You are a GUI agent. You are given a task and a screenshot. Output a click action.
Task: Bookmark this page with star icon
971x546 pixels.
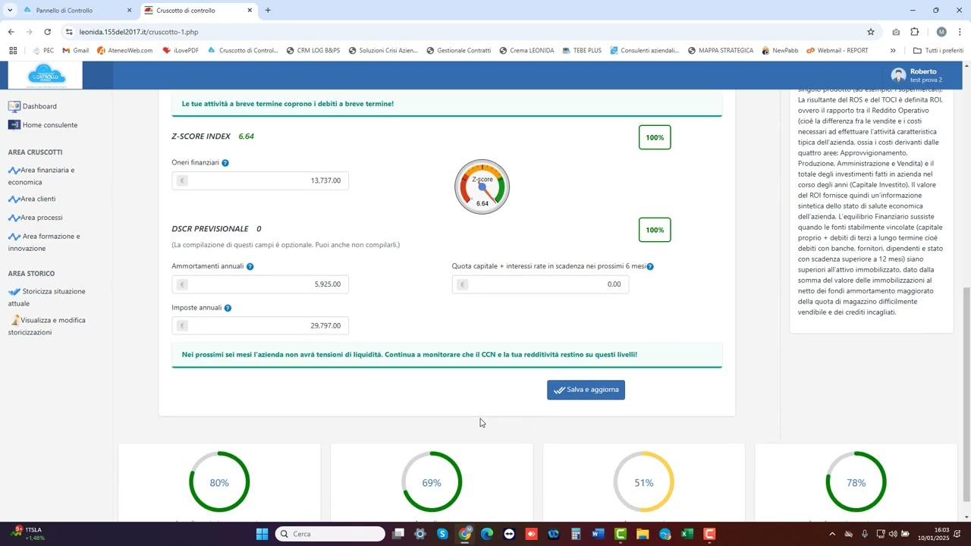[x=871, y=32]
